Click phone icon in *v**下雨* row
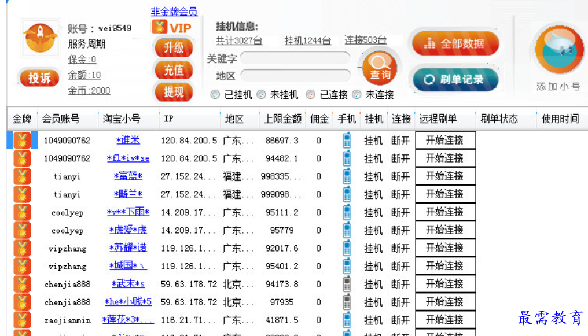This screenshot has height=336, width=588. (x=347, y=212)
